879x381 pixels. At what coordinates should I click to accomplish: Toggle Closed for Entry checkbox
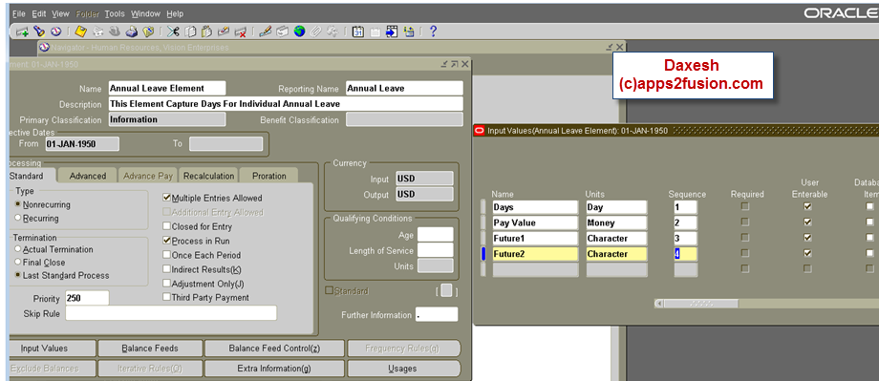pyautogui.click(x=166, y=226)
